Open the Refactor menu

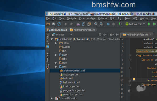(103, 18)
